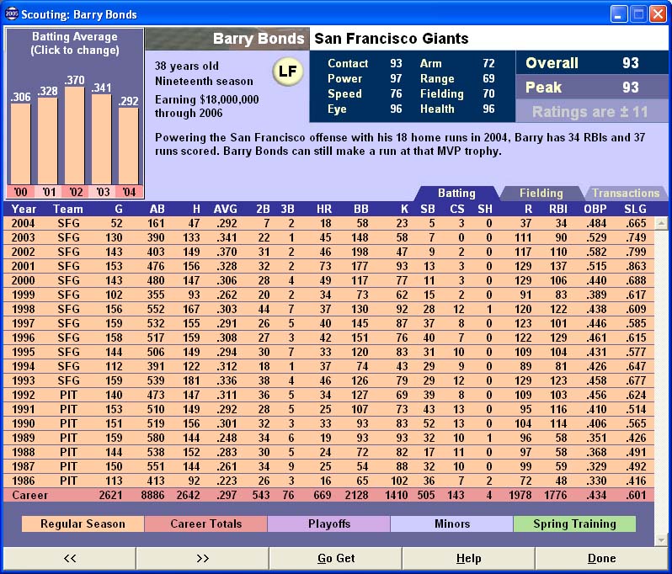Click the scrollbar down arrow in stats table
The width and height of the screenshot is (672, 574).
click(661, 539)
